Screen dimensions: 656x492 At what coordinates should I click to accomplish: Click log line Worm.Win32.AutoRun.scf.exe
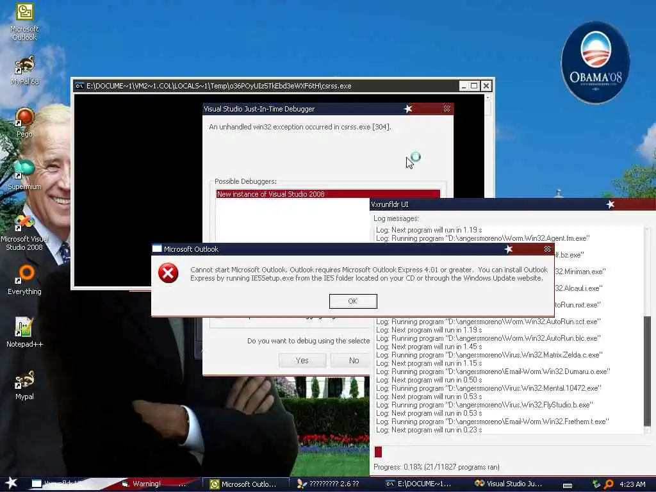tap(488, 322)
